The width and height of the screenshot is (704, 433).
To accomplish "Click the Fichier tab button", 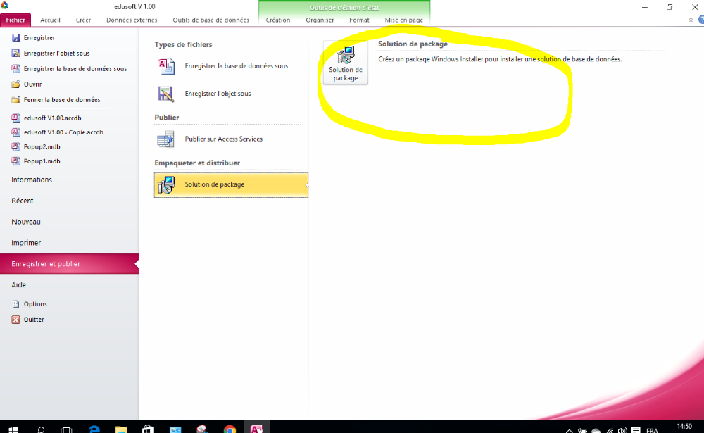I will (15, 20).
